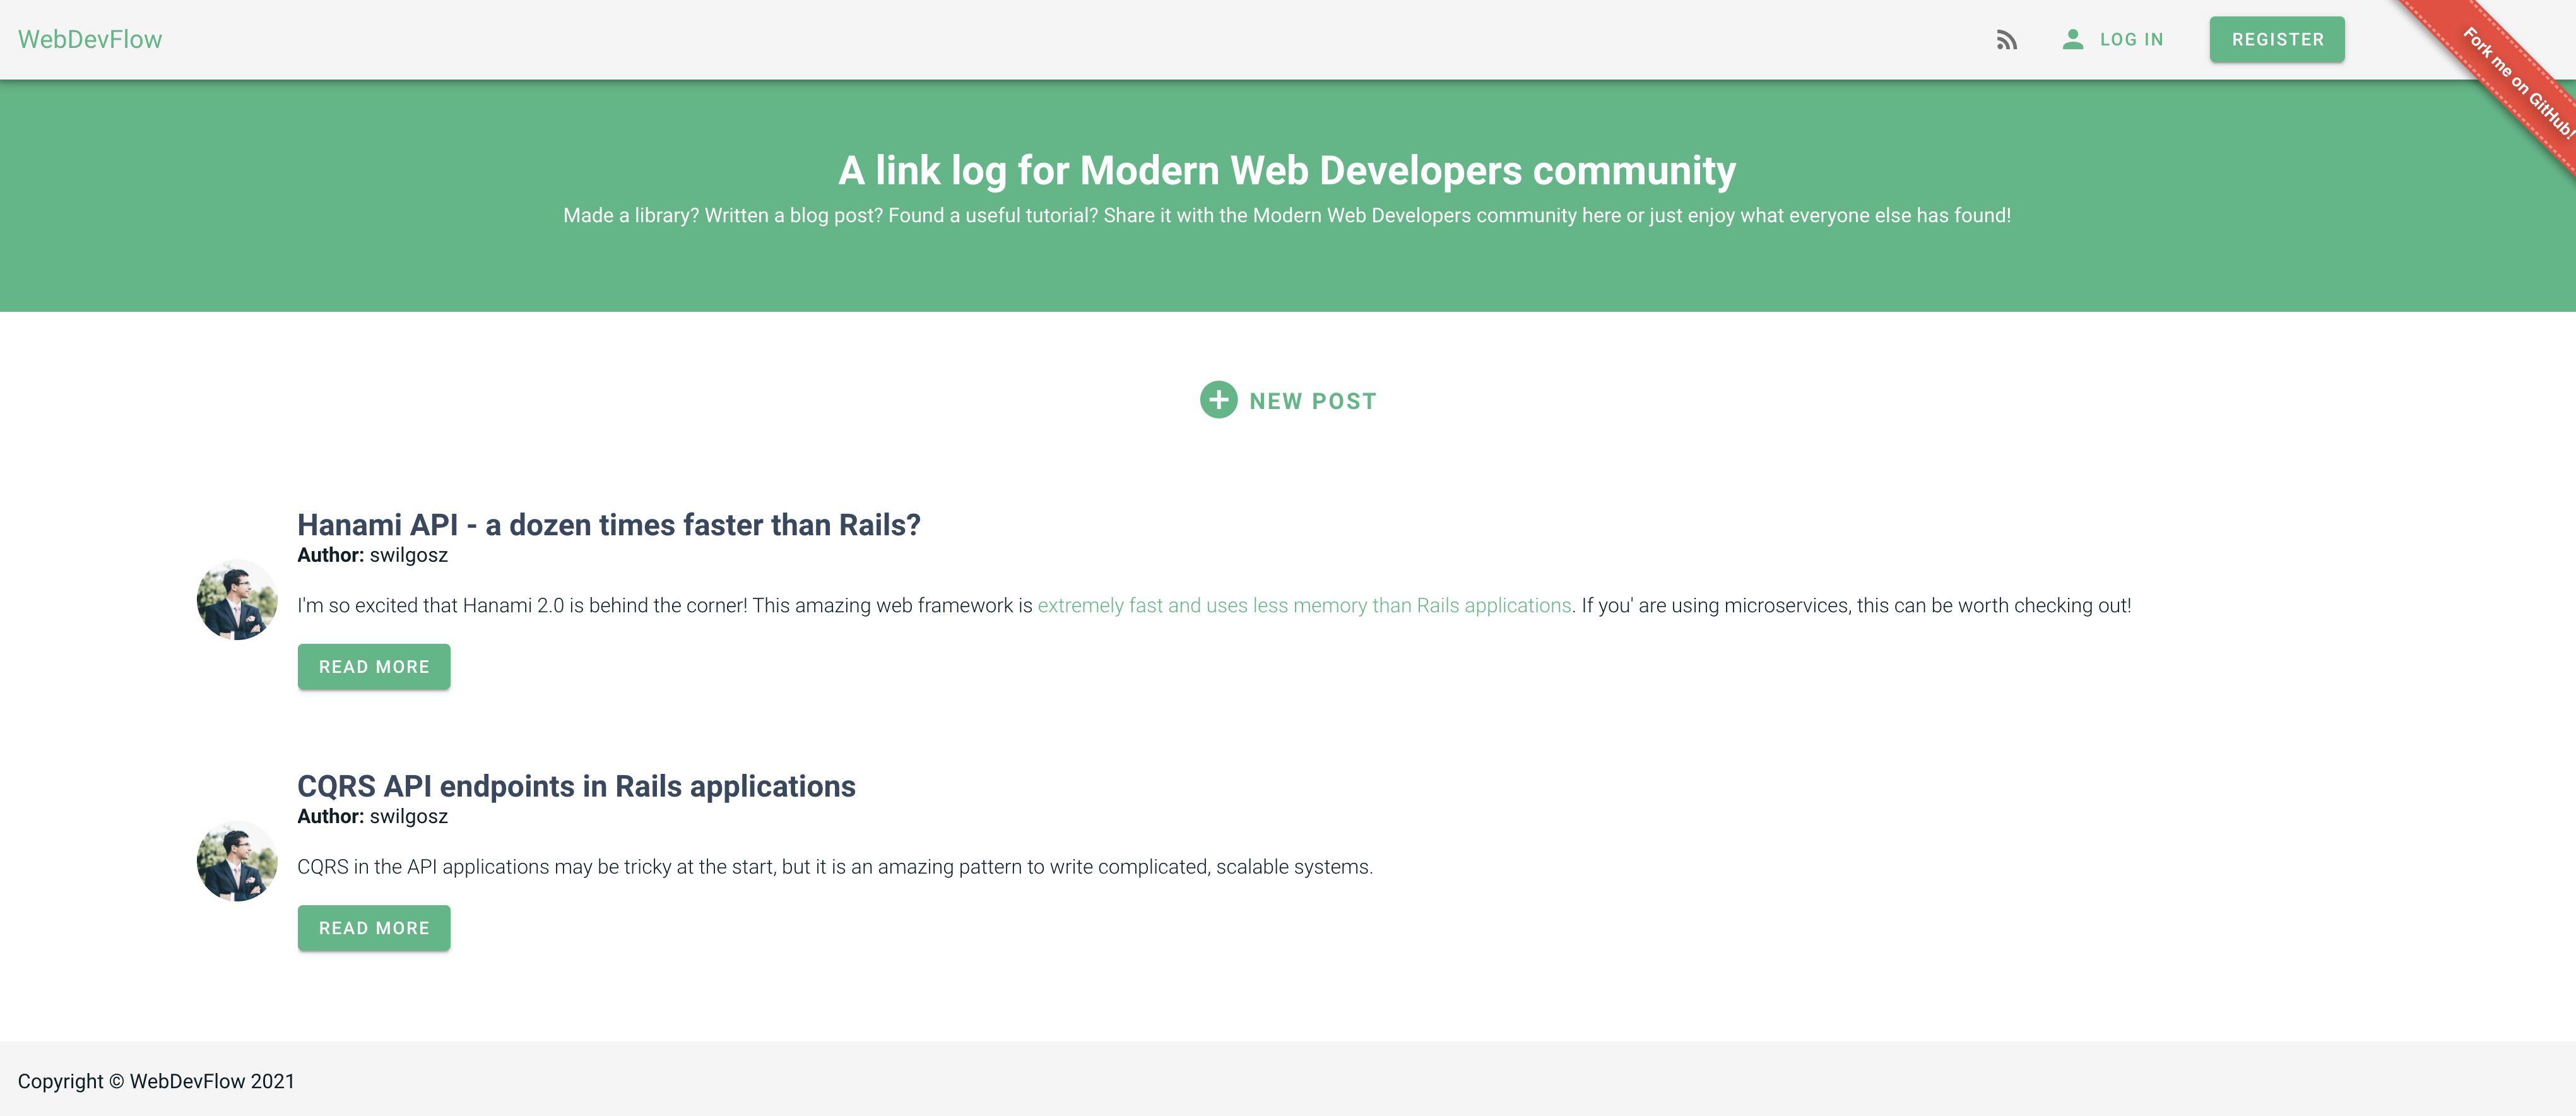Image resolution: width=2576 pixels, height=1116 pixels.
Task: Click the NEW POST text
Action: point(1313,401)
